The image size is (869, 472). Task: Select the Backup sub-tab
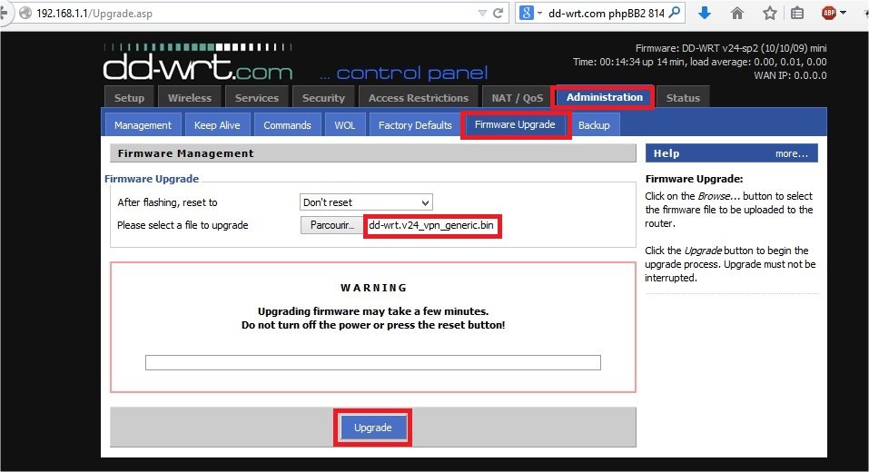[x=594, y=125]
